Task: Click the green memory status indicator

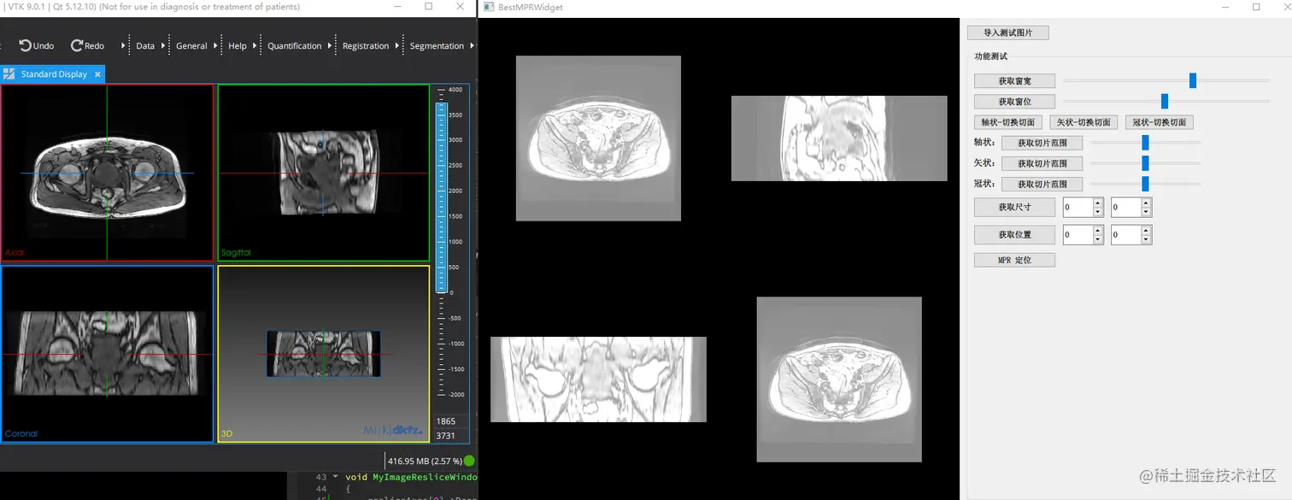Action: pyautogui.click(x=469, y=461)
